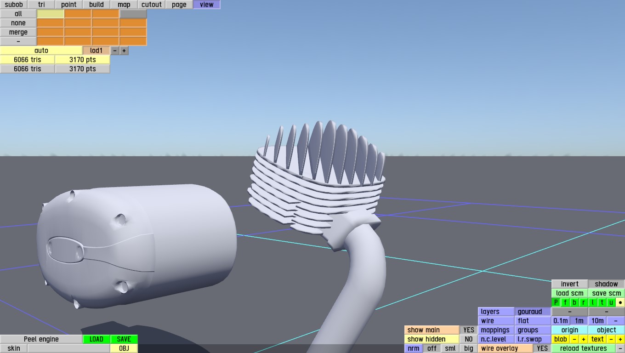The image size is (625, 353).
Task: Select the gray layer cell
Action: [x=133, y=14]
